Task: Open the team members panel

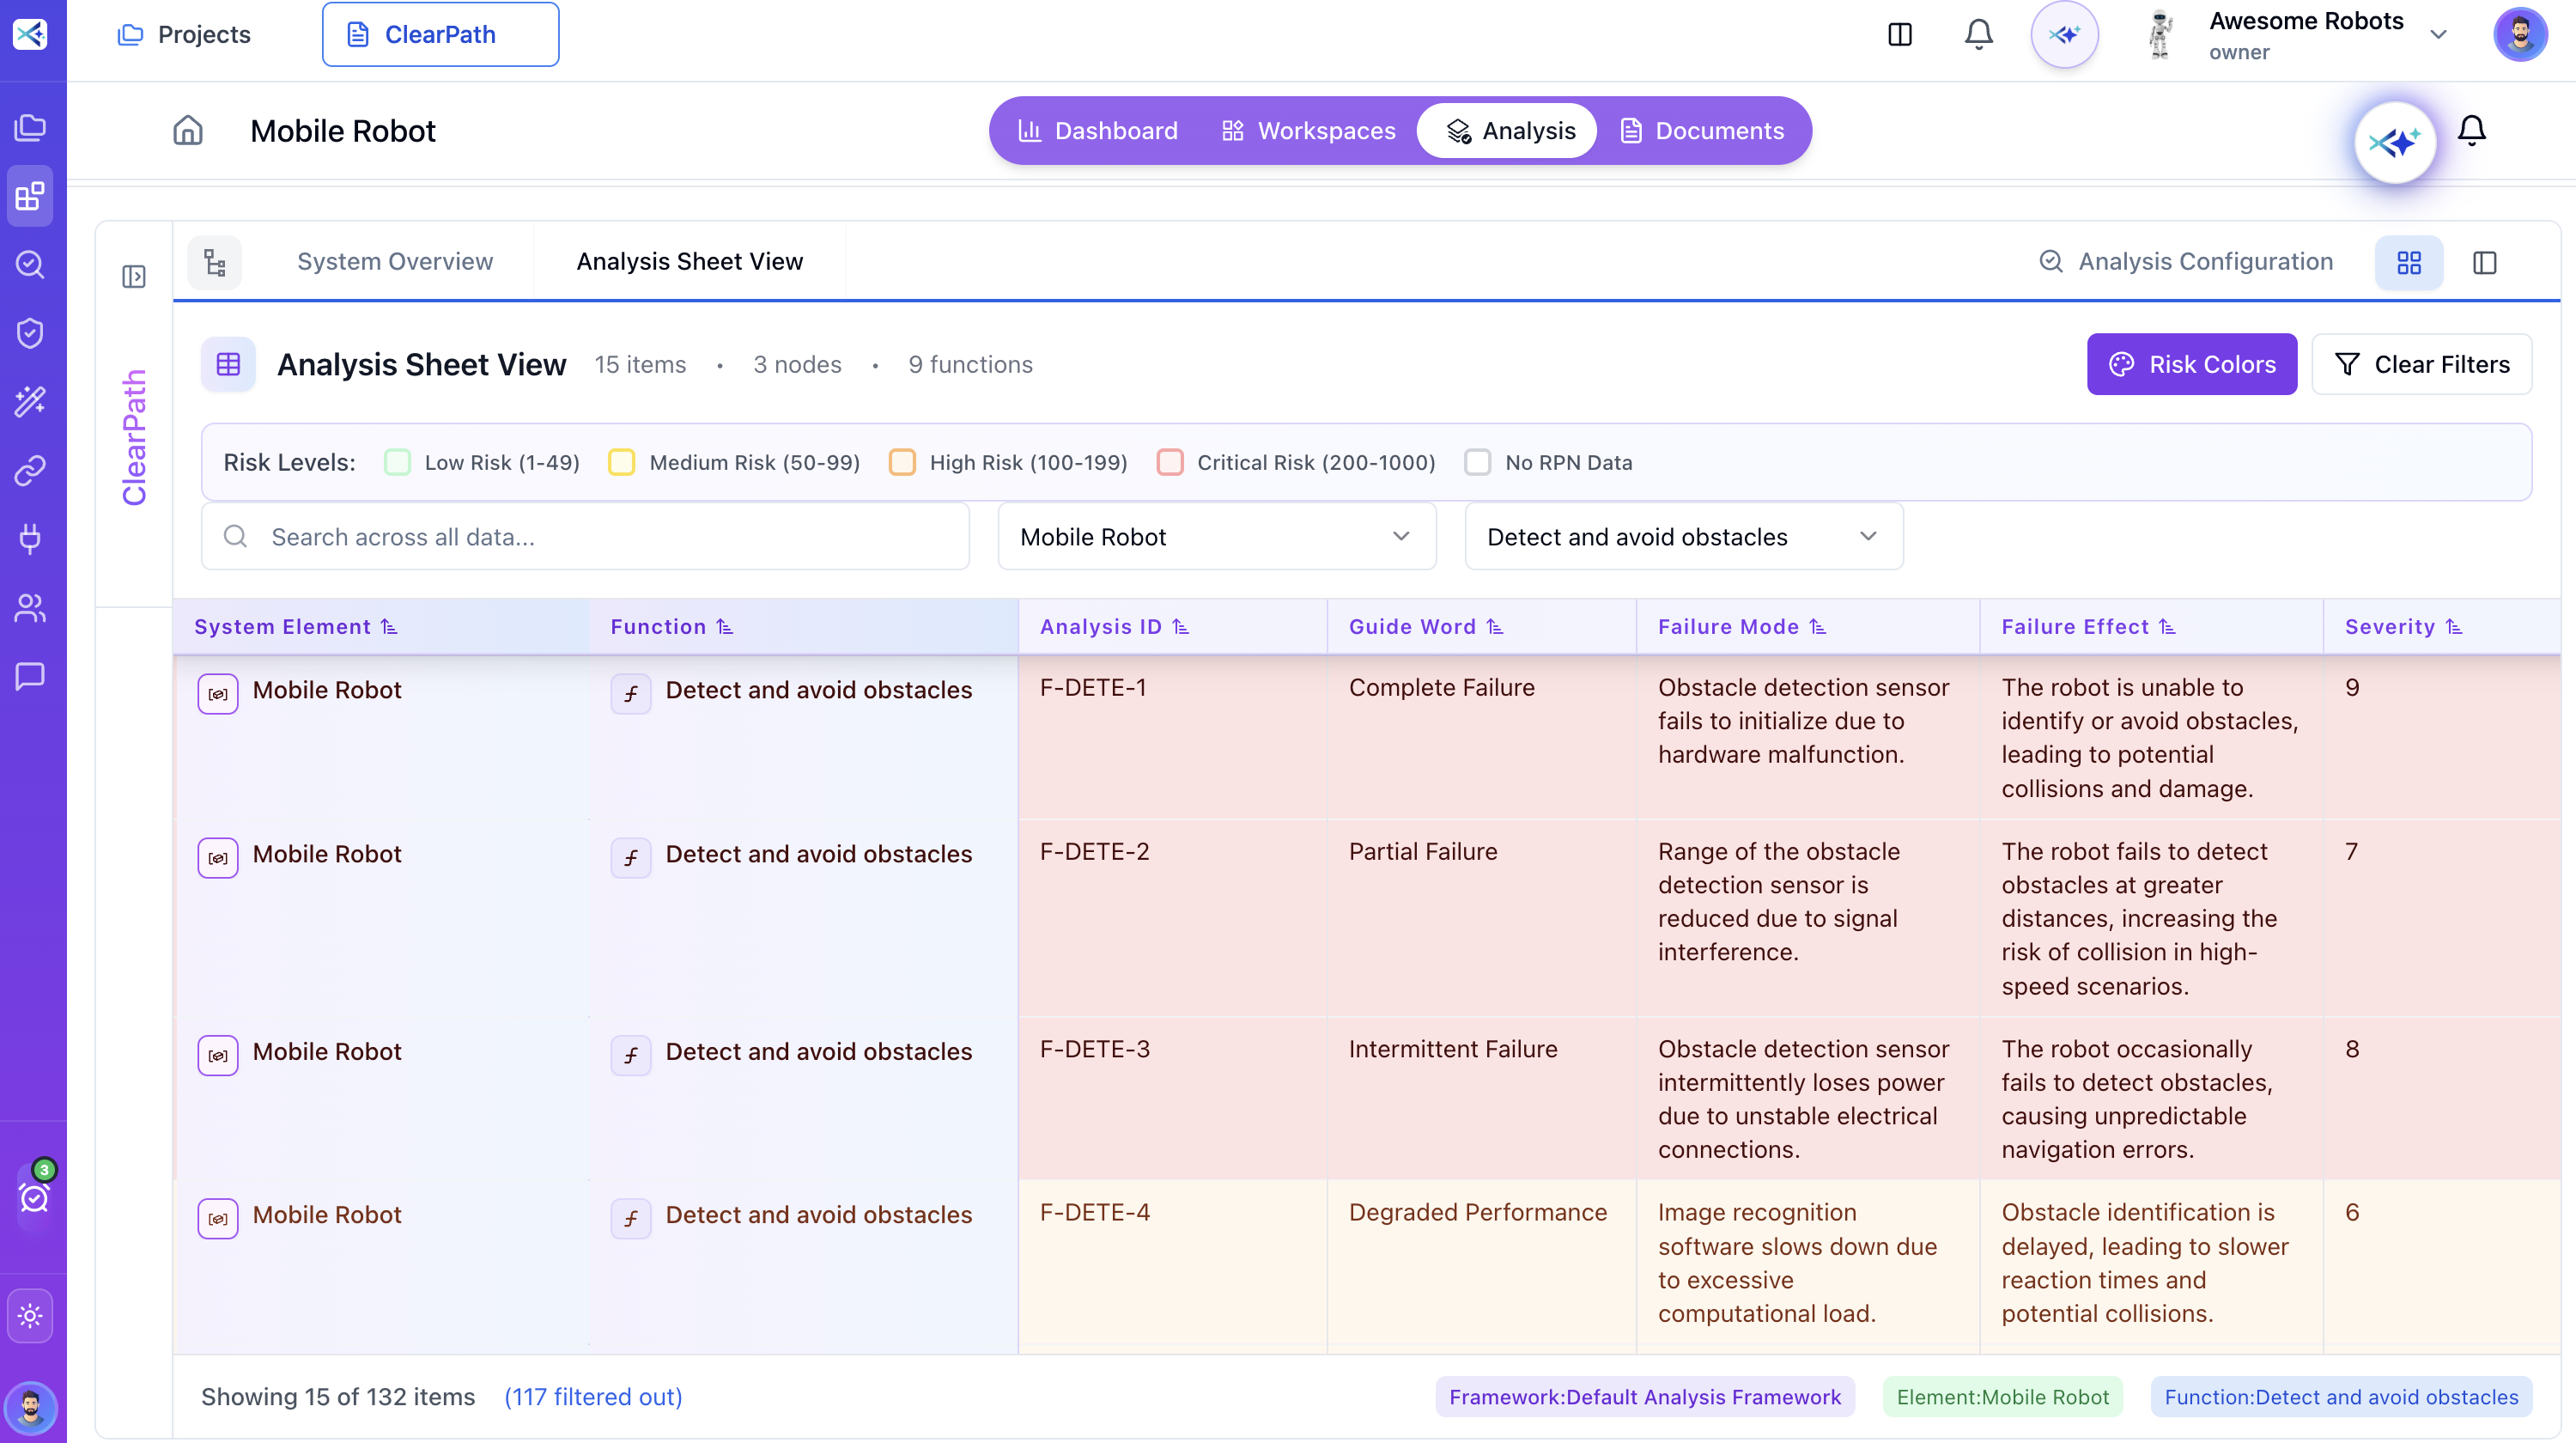Action: 30,609
